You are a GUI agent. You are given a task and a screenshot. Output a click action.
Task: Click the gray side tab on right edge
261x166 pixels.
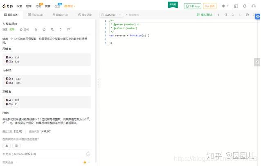(257, 62)
